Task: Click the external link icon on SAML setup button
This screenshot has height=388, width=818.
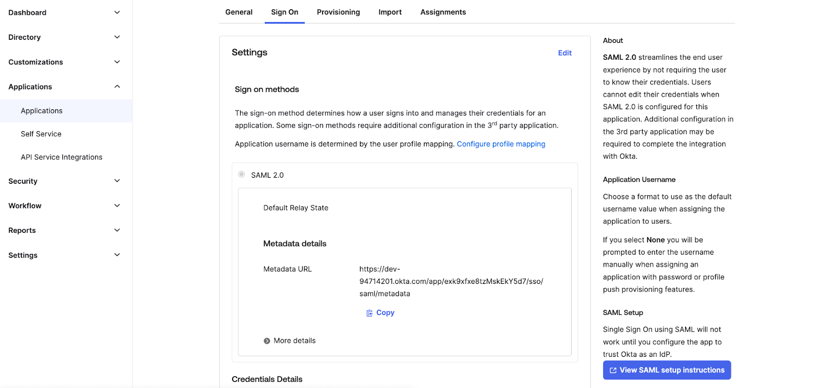Action: tap(613, 371)
